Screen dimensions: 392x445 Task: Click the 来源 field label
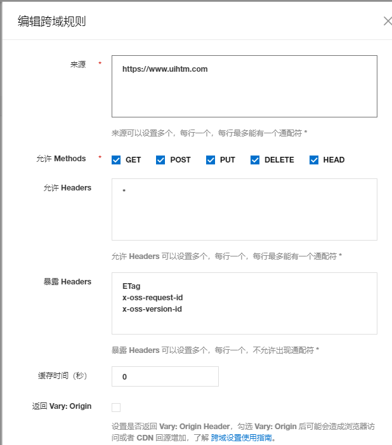(78, 65)
